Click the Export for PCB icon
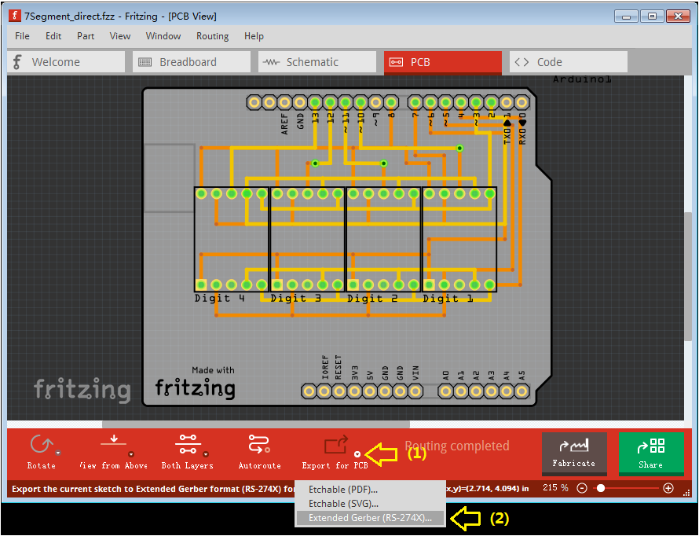Screen dimensions: 699x536 click(335, 445)
